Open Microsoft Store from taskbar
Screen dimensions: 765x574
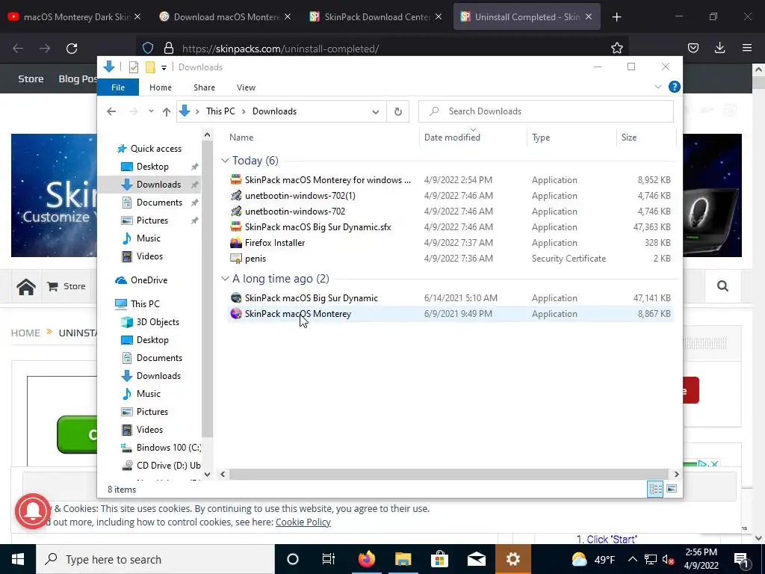pos(439,559)
